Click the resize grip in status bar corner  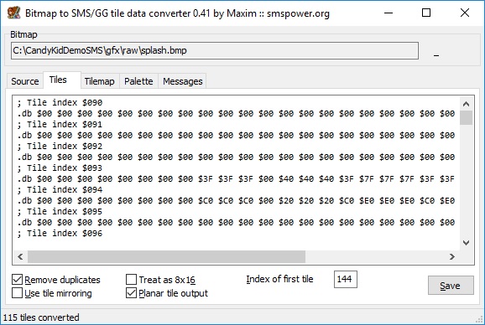[480, 320]
